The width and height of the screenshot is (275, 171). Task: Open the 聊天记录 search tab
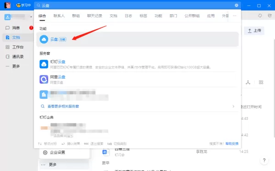click(95, 16)
